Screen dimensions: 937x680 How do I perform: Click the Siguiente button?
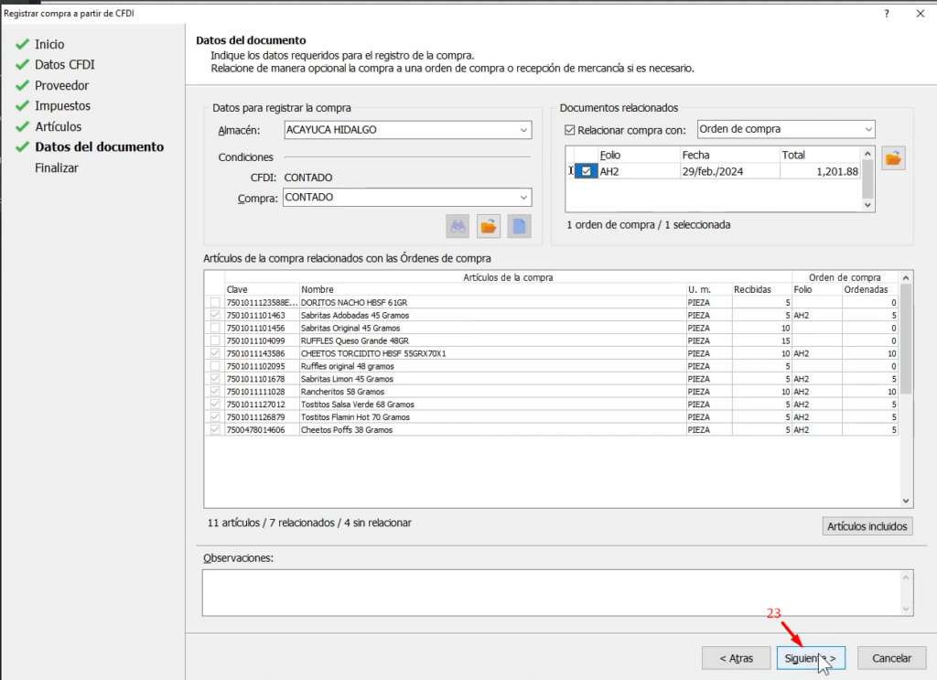(x=811, y=658)
